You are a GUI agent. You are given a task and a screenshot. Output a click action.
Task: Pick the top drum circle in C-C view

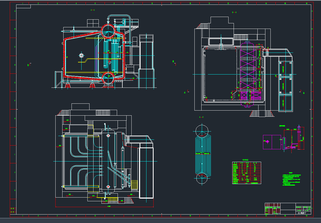coord(202,130)
